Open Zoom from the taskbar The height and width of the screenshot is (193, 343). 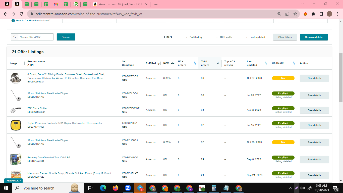pyautogui.click(x=128, y=188)
